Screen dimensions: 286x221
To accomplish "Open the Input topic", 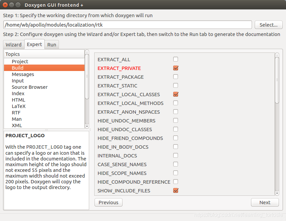I will pyautogui.click(x=44, y=81).
